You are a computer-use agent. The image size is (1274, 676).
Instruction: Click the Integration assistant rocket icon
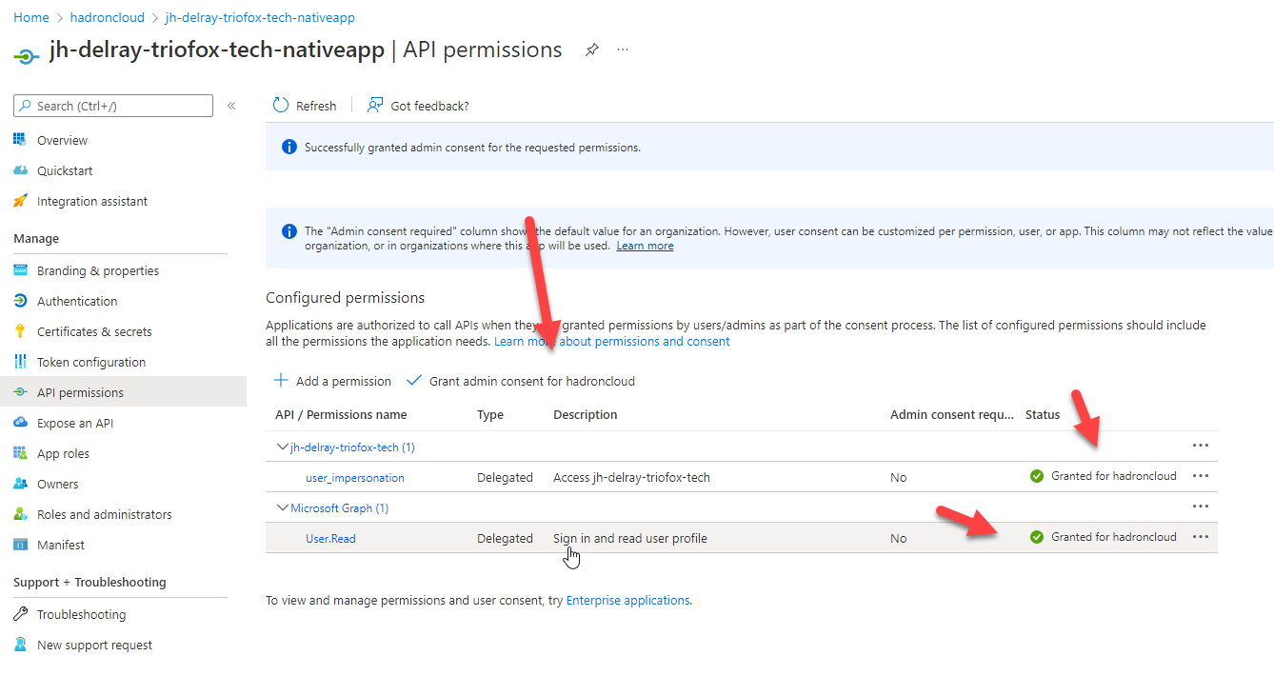pos(20,201)
